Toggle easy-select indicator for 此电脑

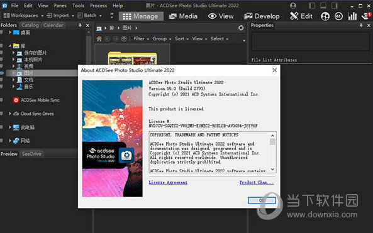(x=1, y=127)
